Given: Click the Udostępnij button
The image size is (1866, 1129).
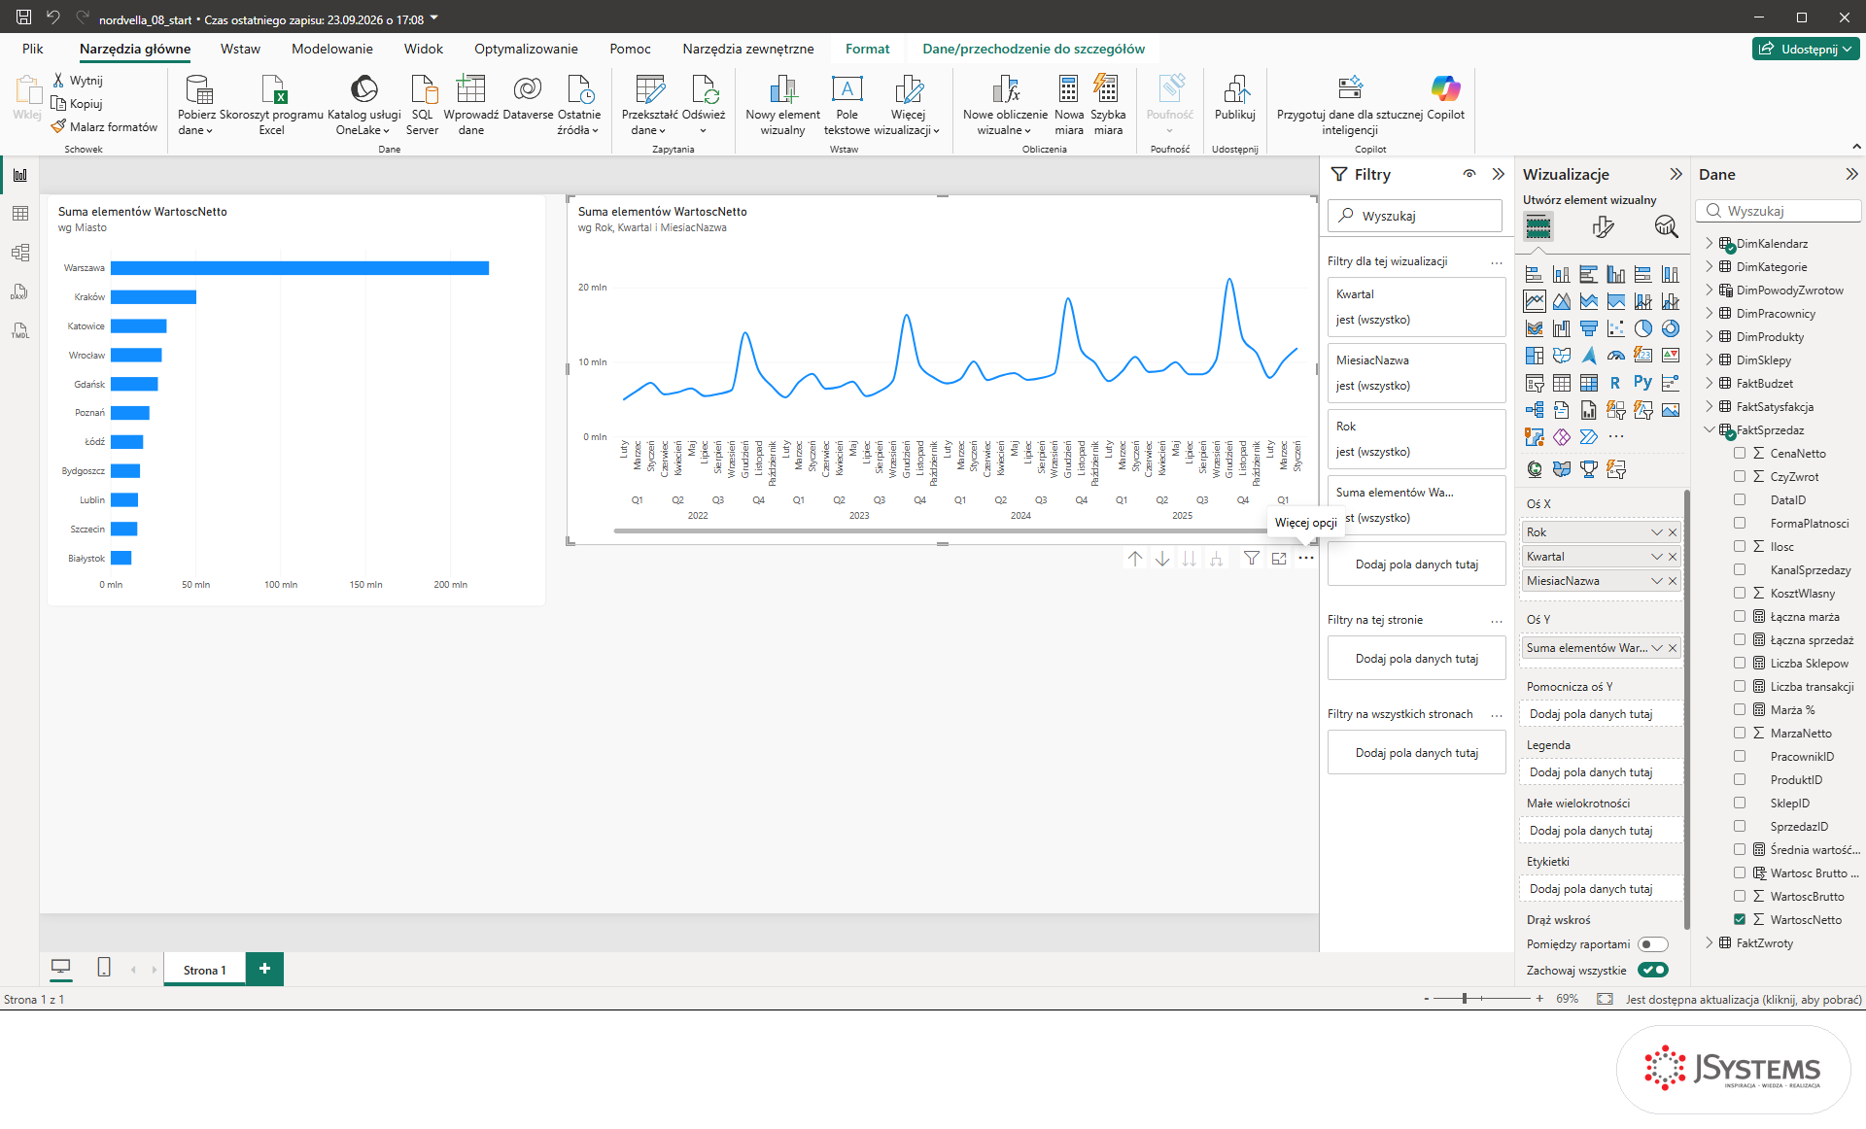Looking at the screenshot, I should [1806, 49].
